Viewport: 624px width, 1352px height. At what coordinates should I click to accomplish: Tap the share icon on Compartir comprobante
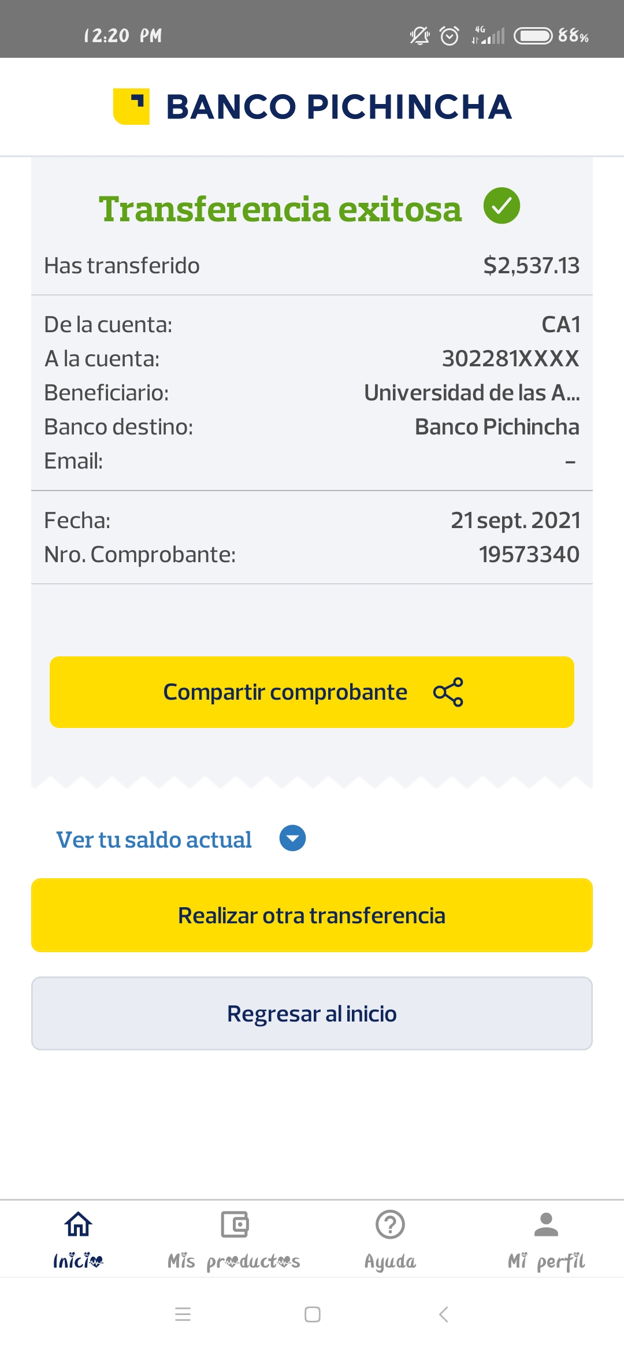(448, 692)
